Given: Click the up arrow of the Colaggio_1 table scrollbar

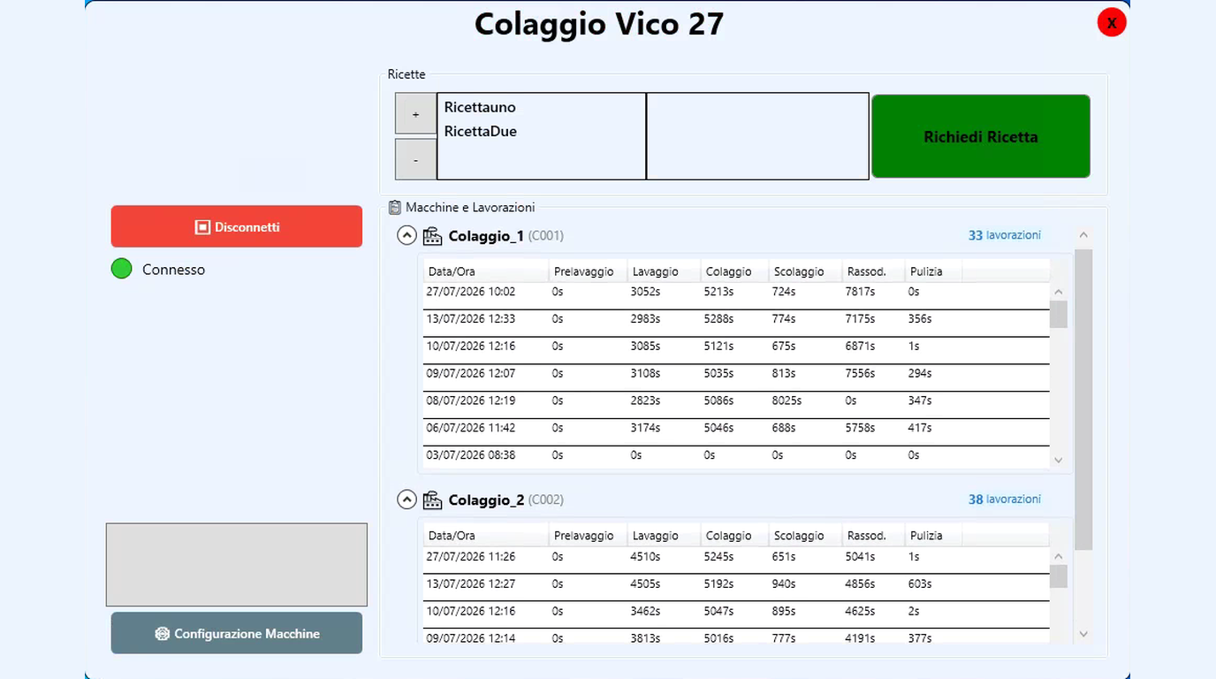Looking at the screenshot, I should point(1059,292).
